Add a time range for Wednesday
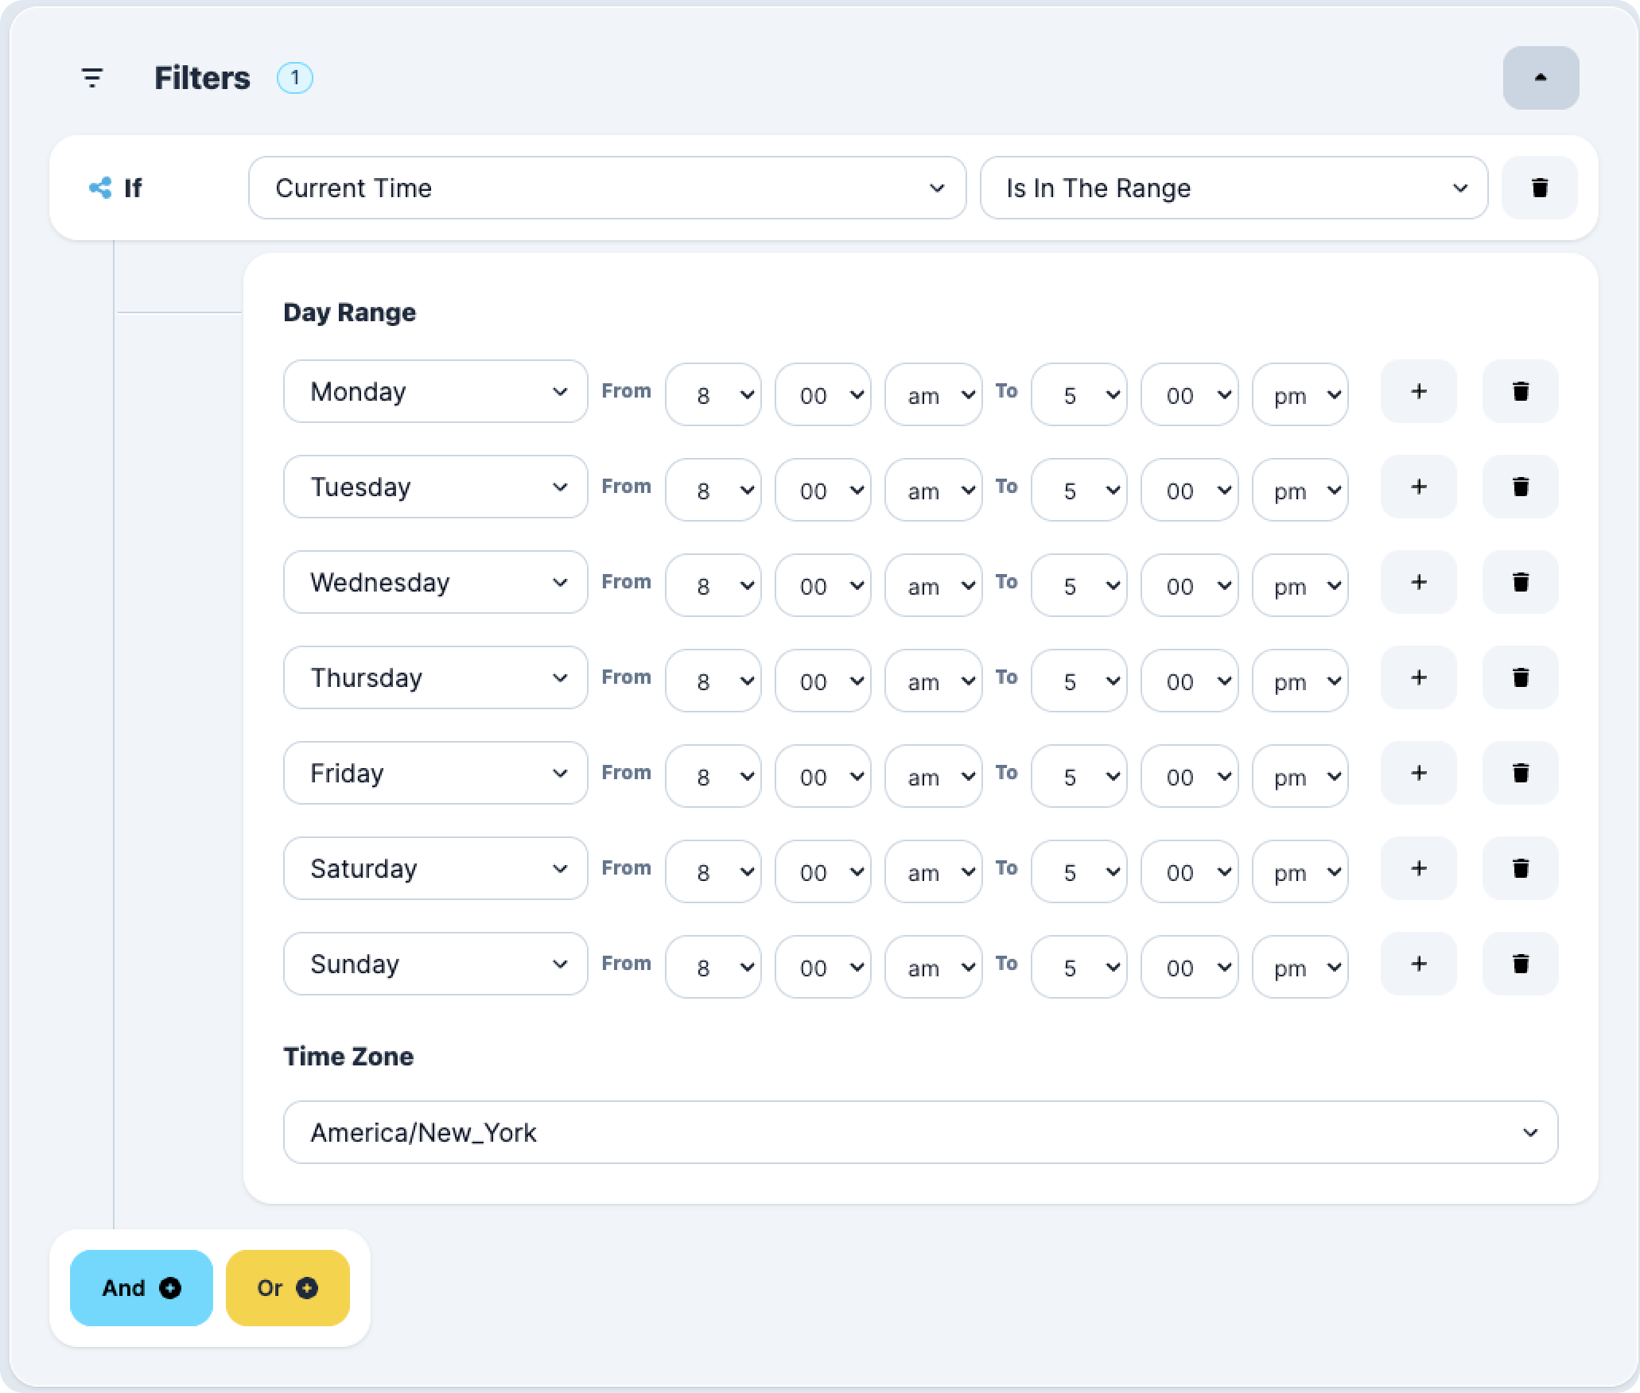Screen dimensions: 1640x1393 (x=1419, y=582)
